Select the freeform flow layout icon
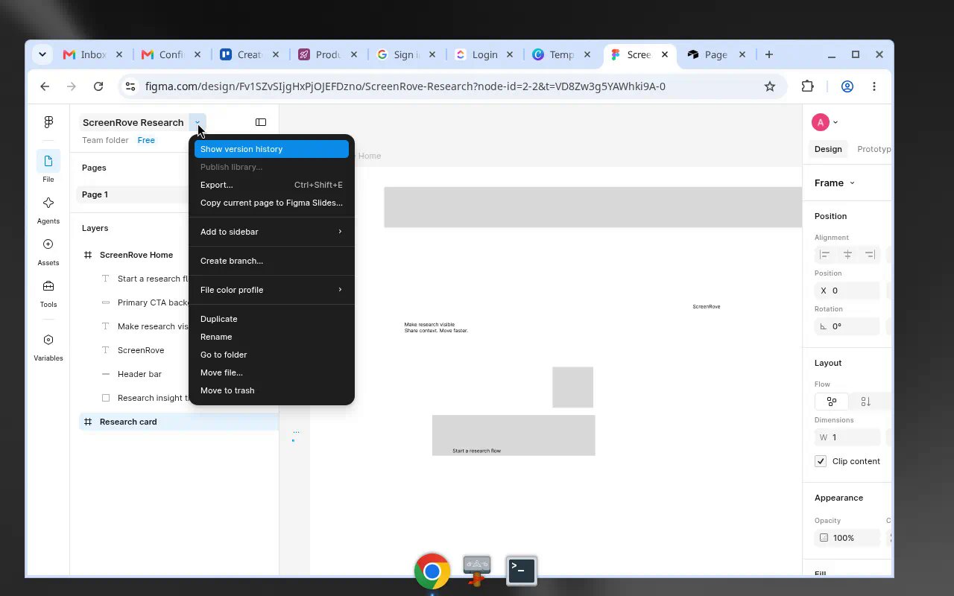 pyautogui.click(x=832, y=402)
